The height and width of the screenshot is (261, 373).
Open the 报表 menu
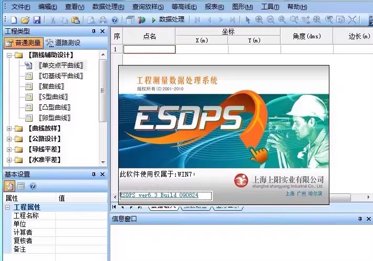(x=214, y=7)
